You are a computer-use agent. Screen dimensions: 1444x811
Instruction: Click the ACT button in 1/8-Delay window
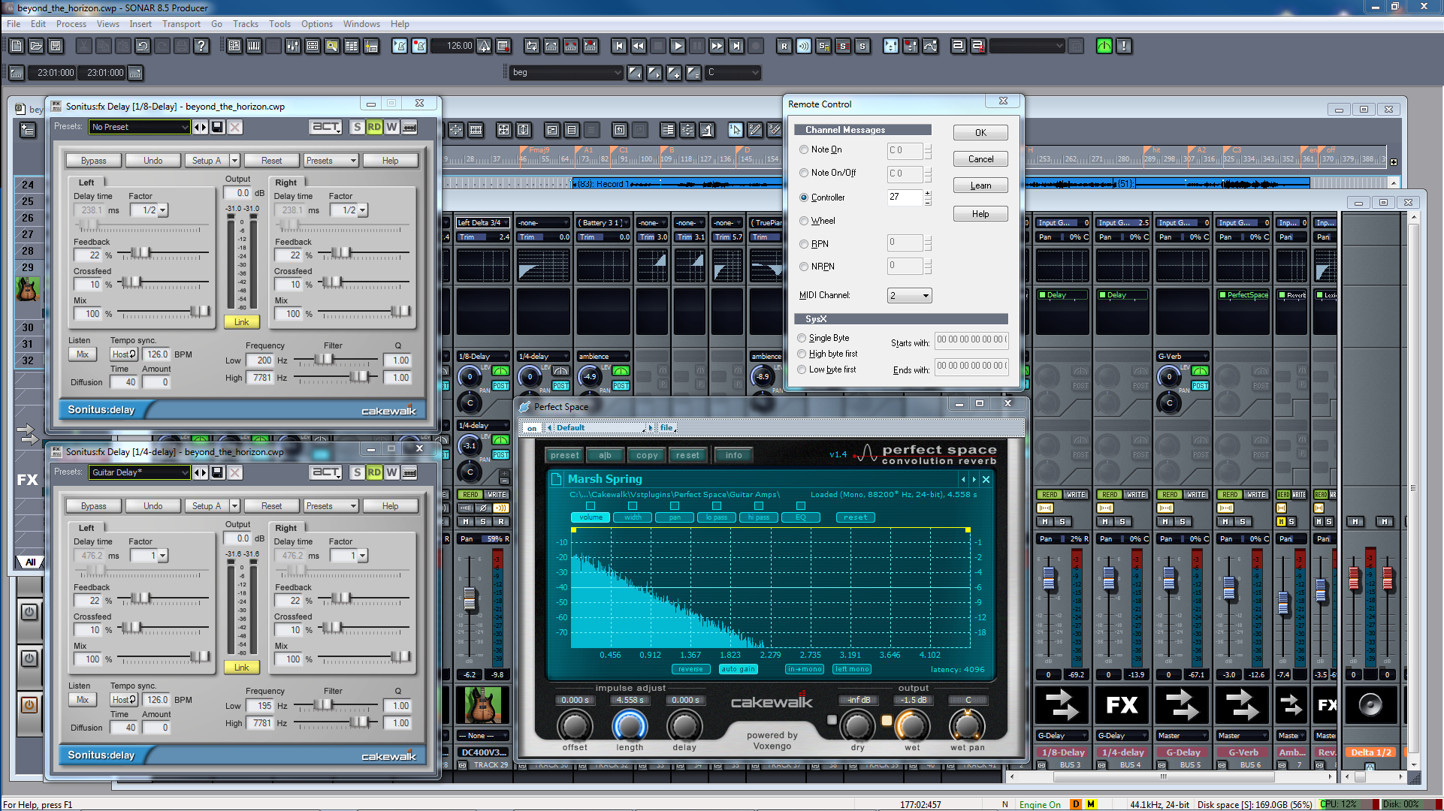click(325, 127)
